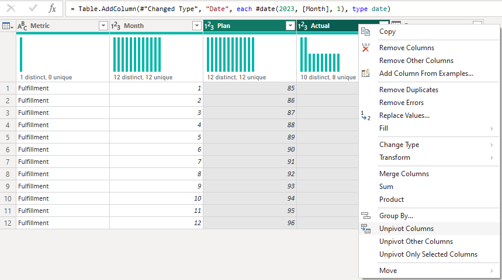Select the Metric column header
This screenshot has height=280, width=502.
point(63,26)
